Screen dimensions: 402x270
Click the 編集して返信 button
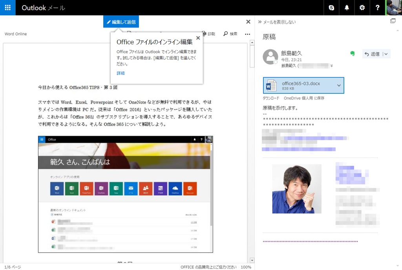(121, 22)
